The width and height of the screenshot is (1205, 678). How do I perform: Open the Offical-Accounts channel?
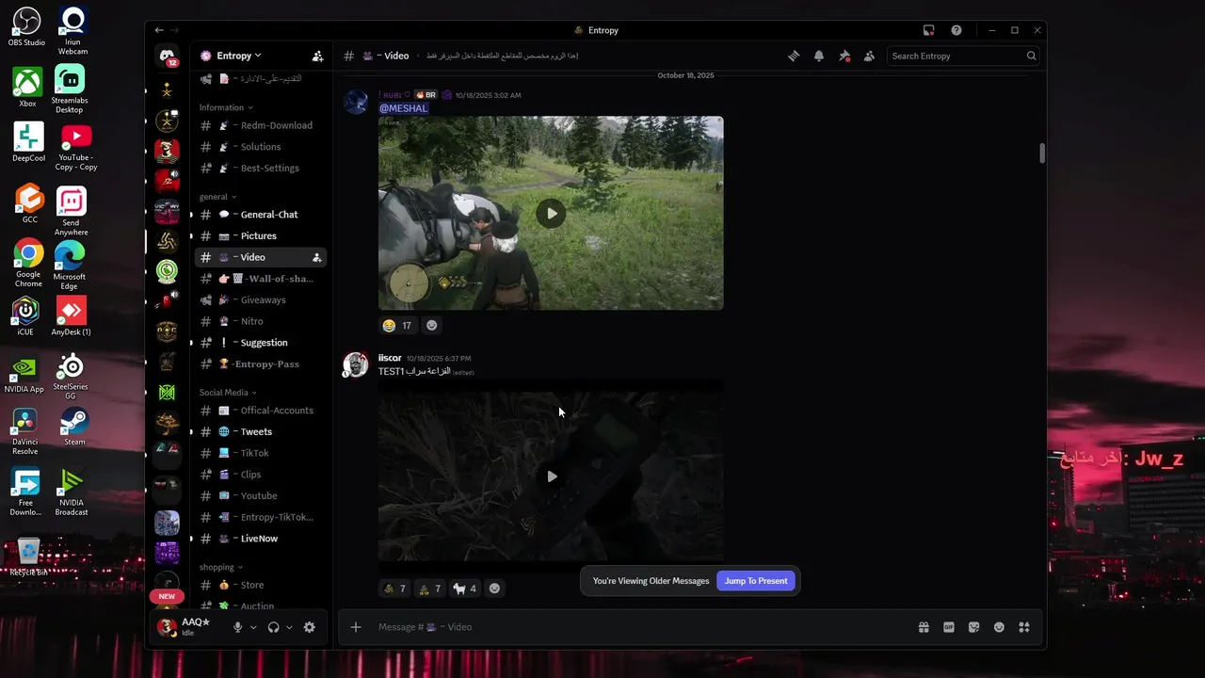[261, 411]
